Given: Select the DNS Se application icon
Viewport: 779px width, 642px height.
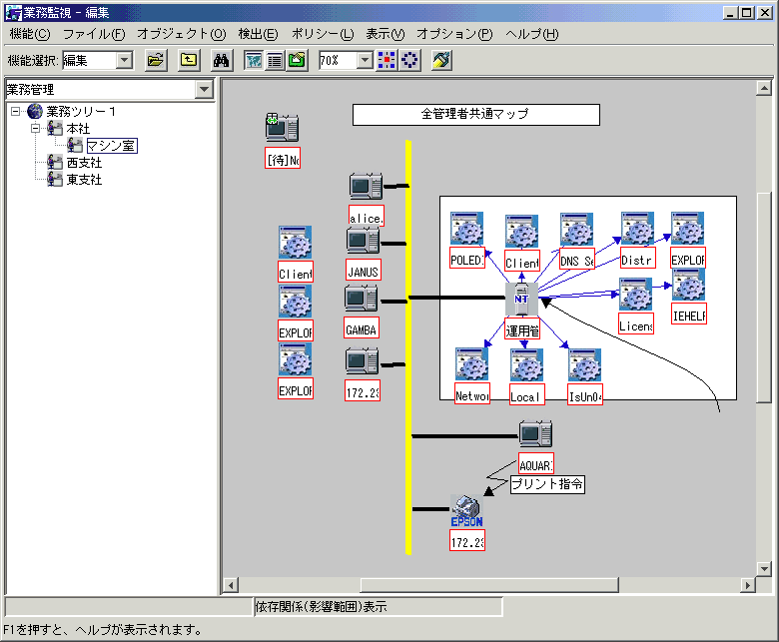Looking at the screenshot, I should pyautogui.click(x=577, y=230).
